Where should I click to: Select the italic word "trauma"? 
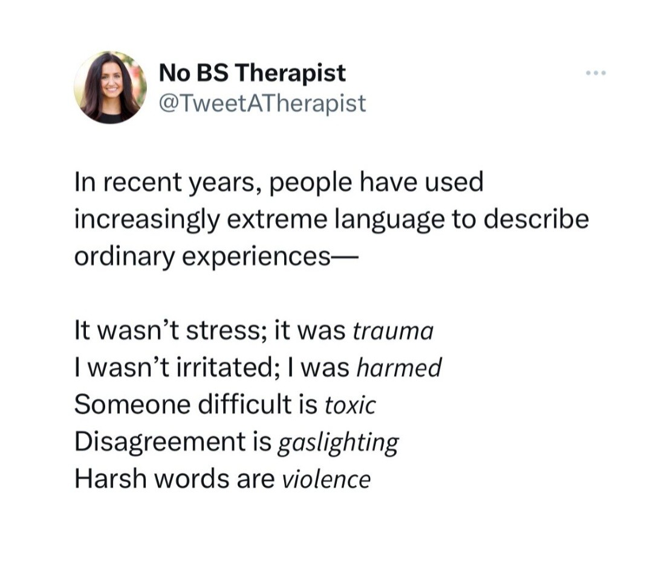pos(392,331)
